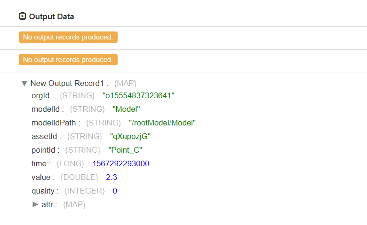Click the {MAP} type next to New Output Record1
The image size is (367, 225).
[125, 83]
